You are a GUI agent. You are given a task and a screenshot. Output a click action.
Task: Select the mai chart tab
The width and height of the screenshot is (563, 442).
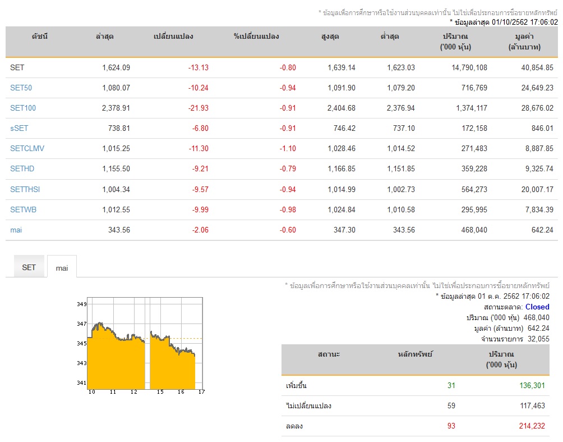[62, 267]
